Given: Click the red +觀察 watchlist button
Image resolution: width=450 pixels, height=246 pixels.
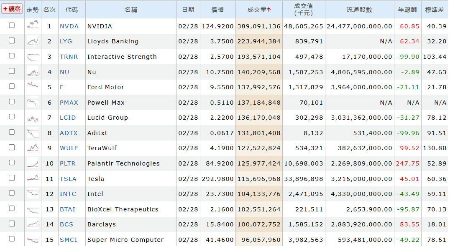Looking at the screenshot, I should coord(12,9).
